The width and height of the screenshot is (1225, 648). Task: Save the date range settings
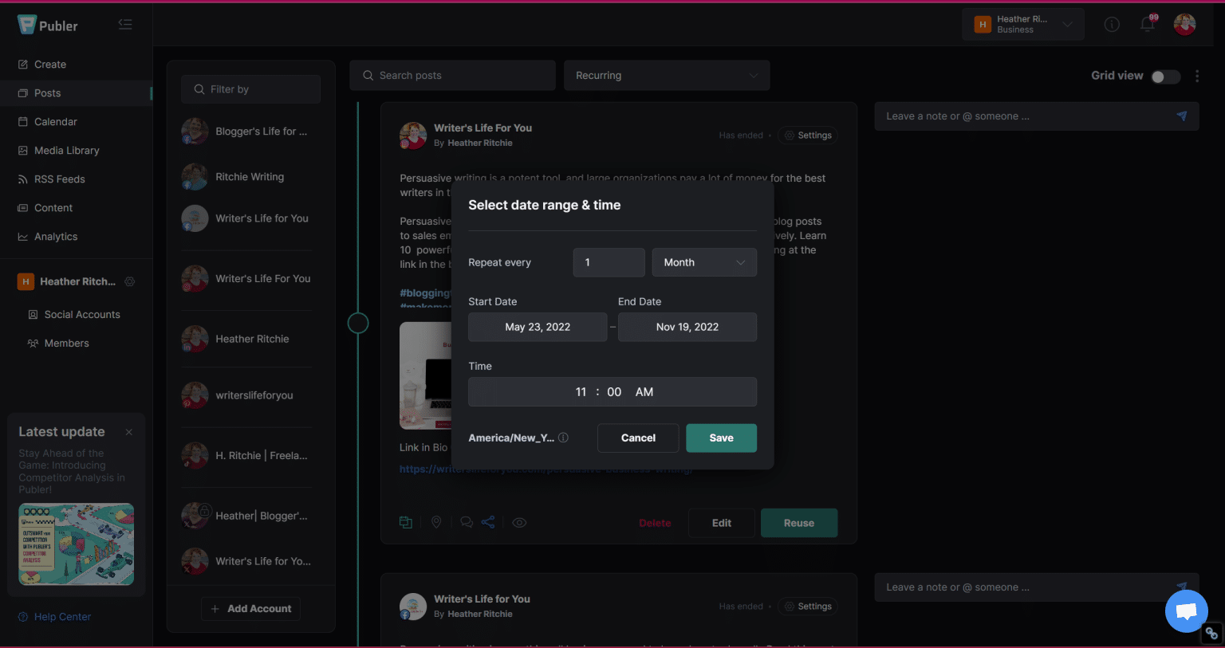[721, 438]
